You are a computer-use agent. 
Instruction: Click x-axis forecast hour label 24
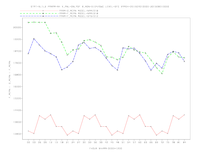click(x=73, y=142)
